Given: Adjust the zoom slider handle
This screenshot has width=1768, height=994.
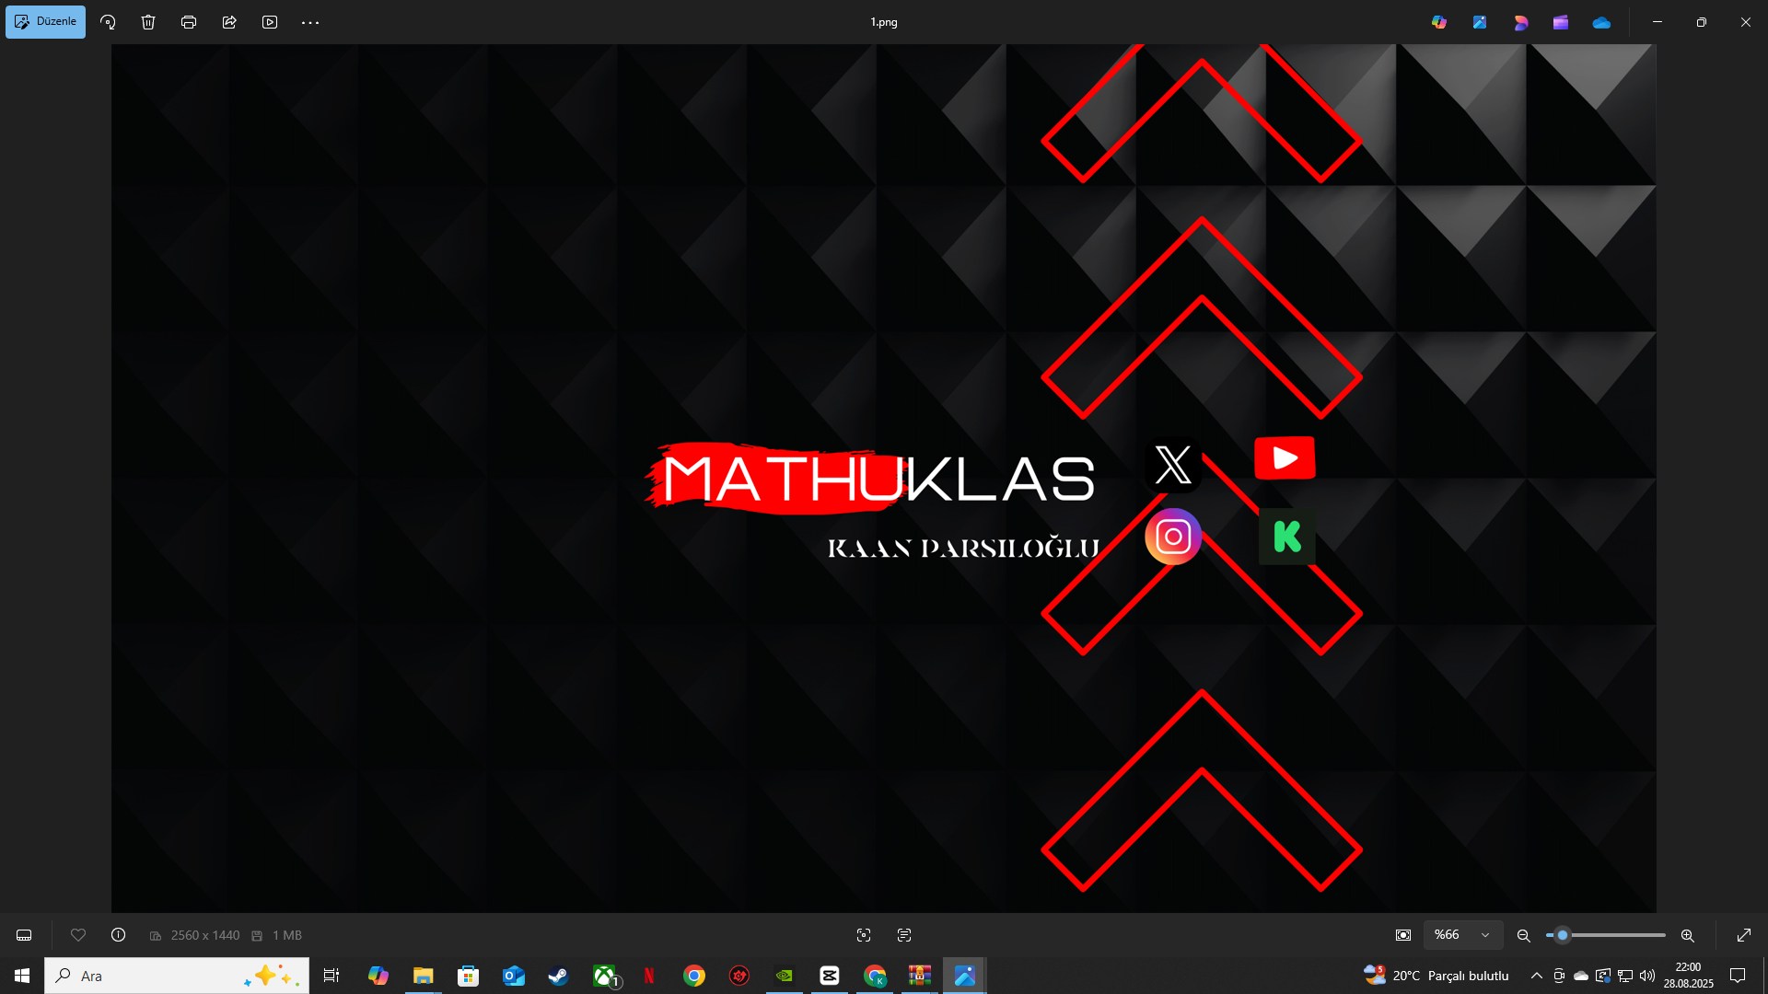Looking at the screenshot, I should [1563, 935].
